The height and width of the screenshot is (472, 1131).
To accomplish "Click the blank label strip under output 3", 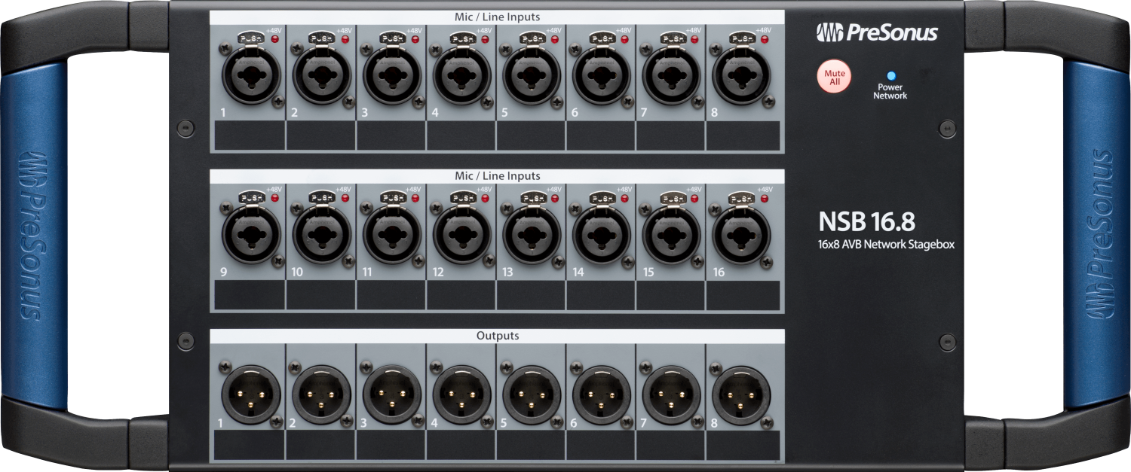I will click(x=391, y=446).
